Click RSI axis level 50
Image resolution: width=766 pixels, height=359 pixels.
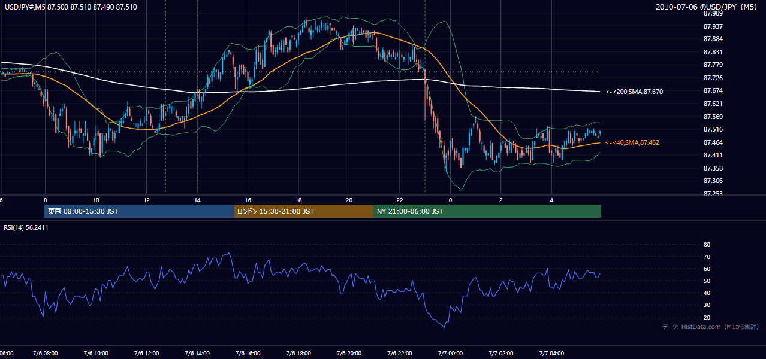click(707, 281)
